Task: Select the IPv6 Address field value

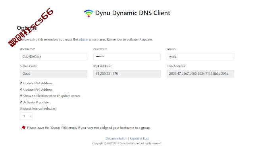Action: pos(200,74)
